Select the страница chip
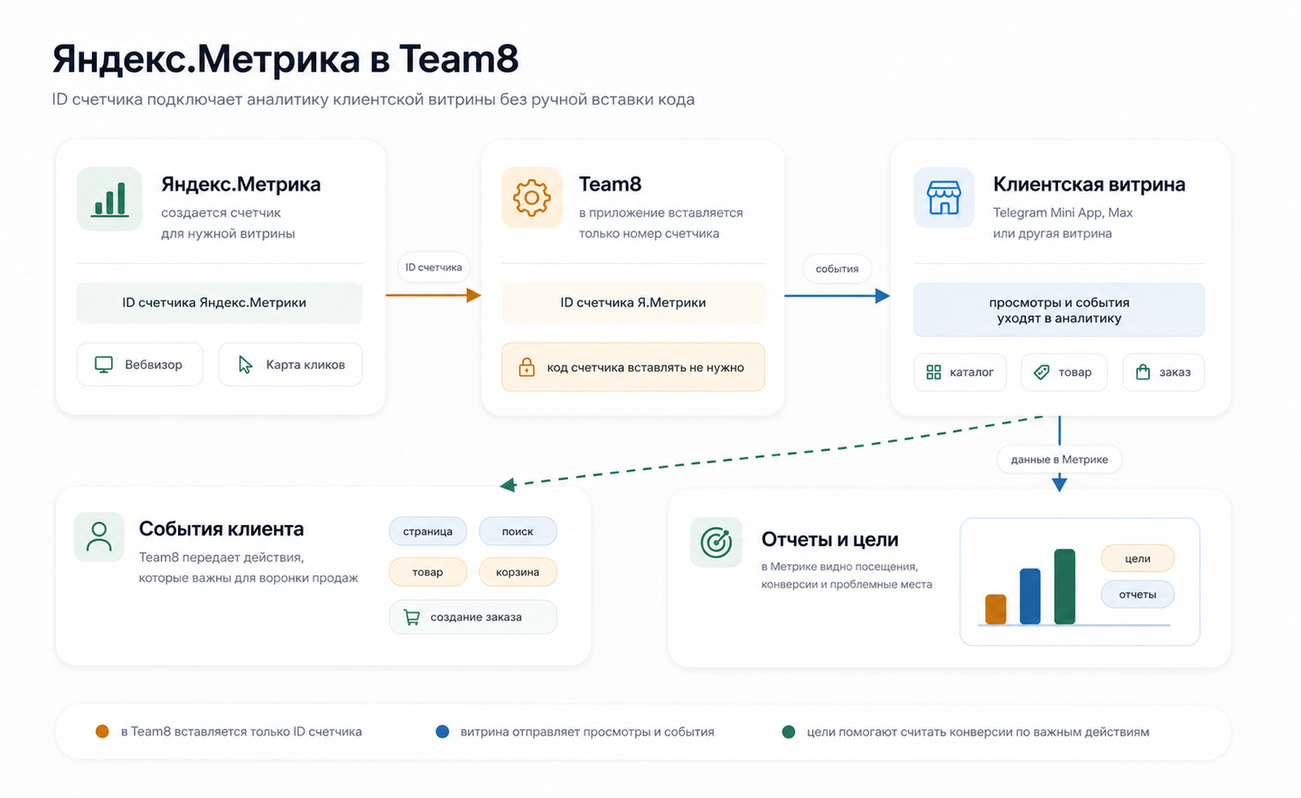This screenshot has height=798, width=1301. [x=427, y=531]
